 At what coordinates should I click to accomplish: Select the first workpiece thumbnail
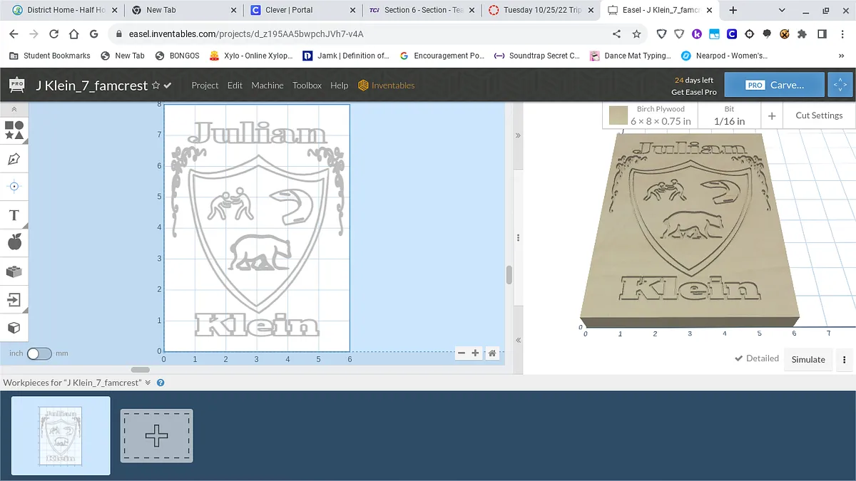tap(61, 435)
